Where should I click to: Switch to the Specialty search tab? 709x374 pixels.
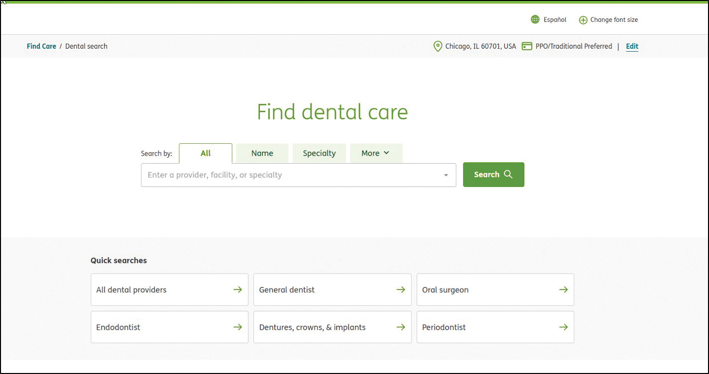pyautogui.click(x=319, y=153)
